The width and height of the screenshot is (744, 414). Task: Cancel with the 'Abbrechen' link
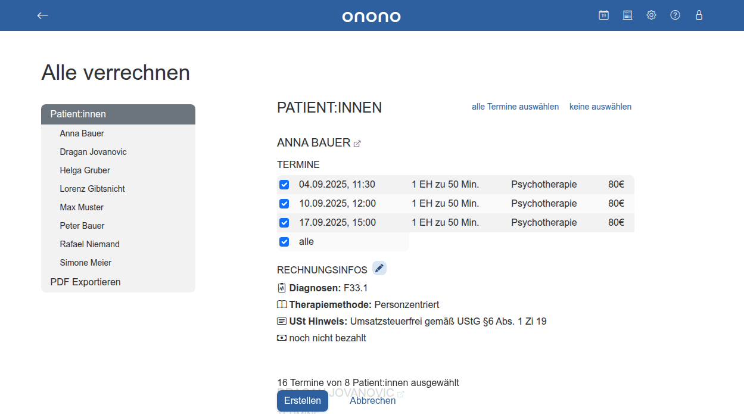[372, 400]
